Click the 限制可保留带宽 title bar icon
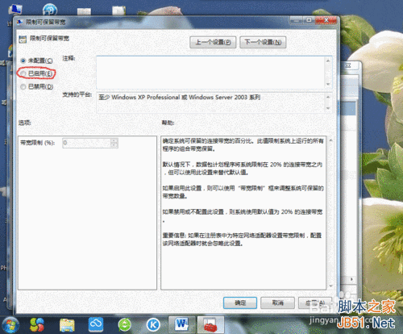 [x=20, y=22]
